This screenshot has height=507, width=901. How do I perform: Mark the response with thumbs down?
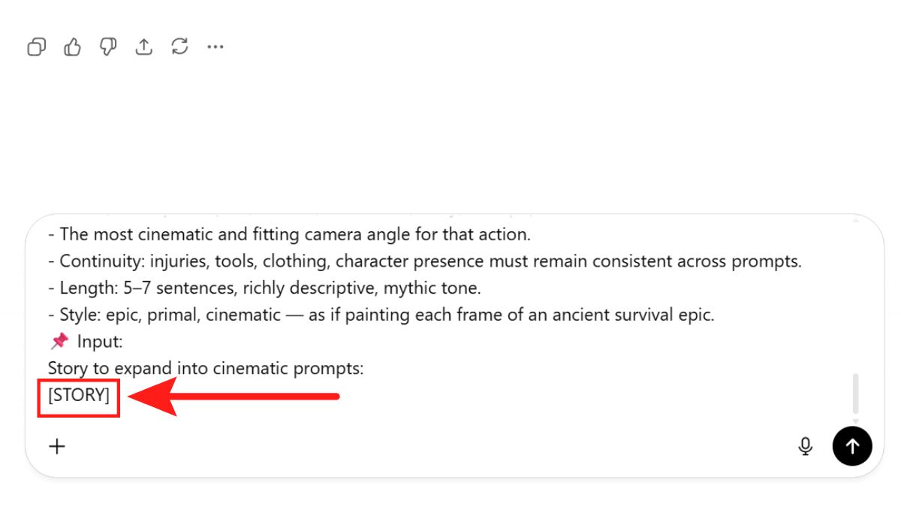(x=108, y=47)
